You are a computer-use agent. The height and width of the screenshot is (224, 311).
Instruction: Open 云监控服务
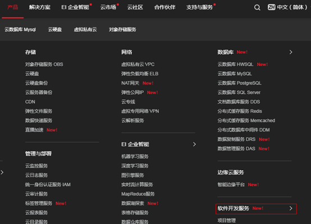click(36, 166)
